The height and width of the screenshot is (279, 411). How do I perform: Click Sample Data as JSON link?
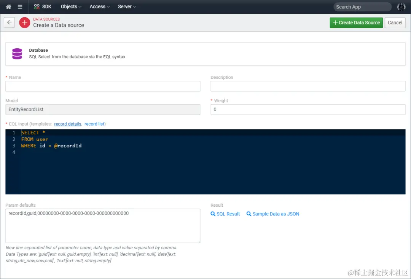click(x=273, y=214)
